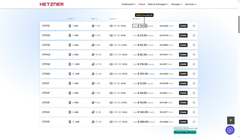The image size is (240, 138).
Task: Expand the CPX51 row details
Action: pos(194,122)
